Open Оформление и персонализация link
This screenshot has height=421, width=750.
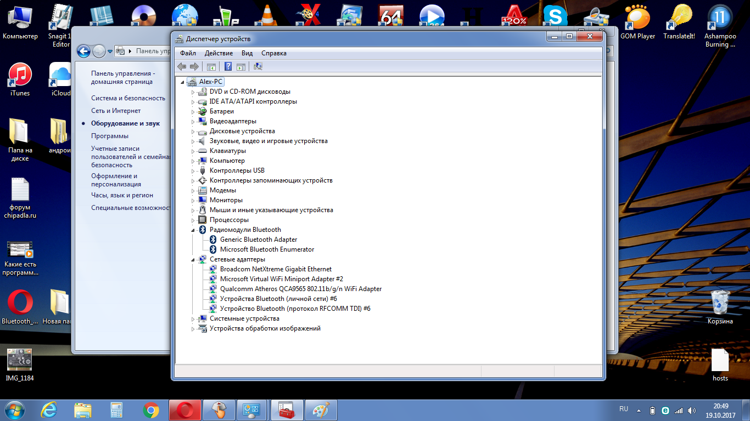coord(116,180)
